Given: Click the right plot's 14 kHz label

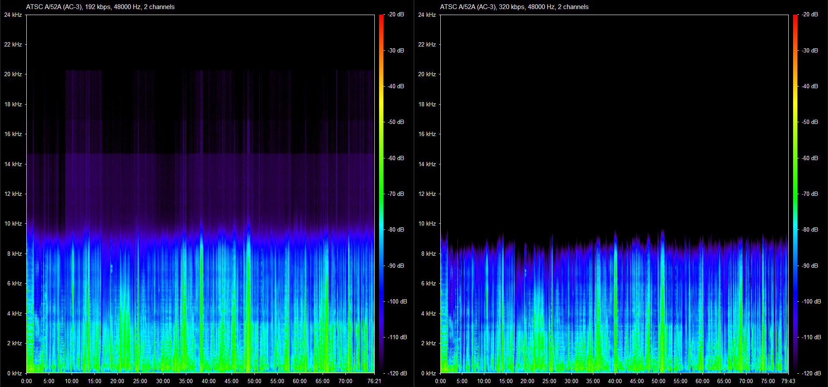Looking at the screenshot, I should (x=427, y=164).
